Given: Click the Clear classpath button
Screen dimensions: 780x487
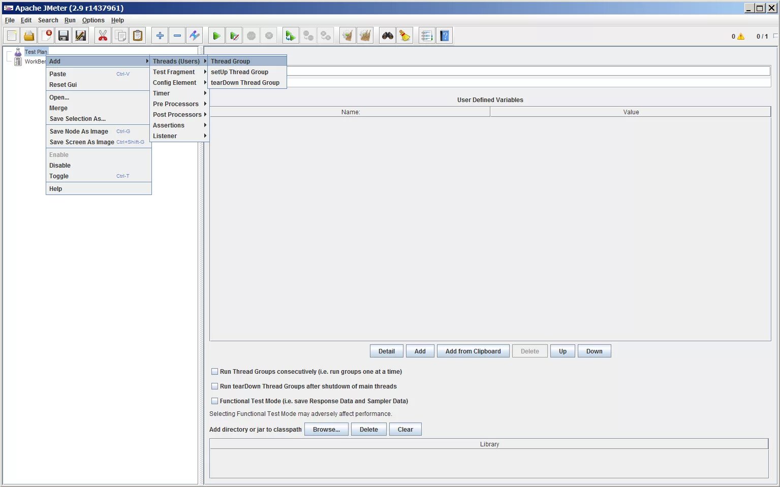Looking at the screenshot, I should (x=405, y=430).
